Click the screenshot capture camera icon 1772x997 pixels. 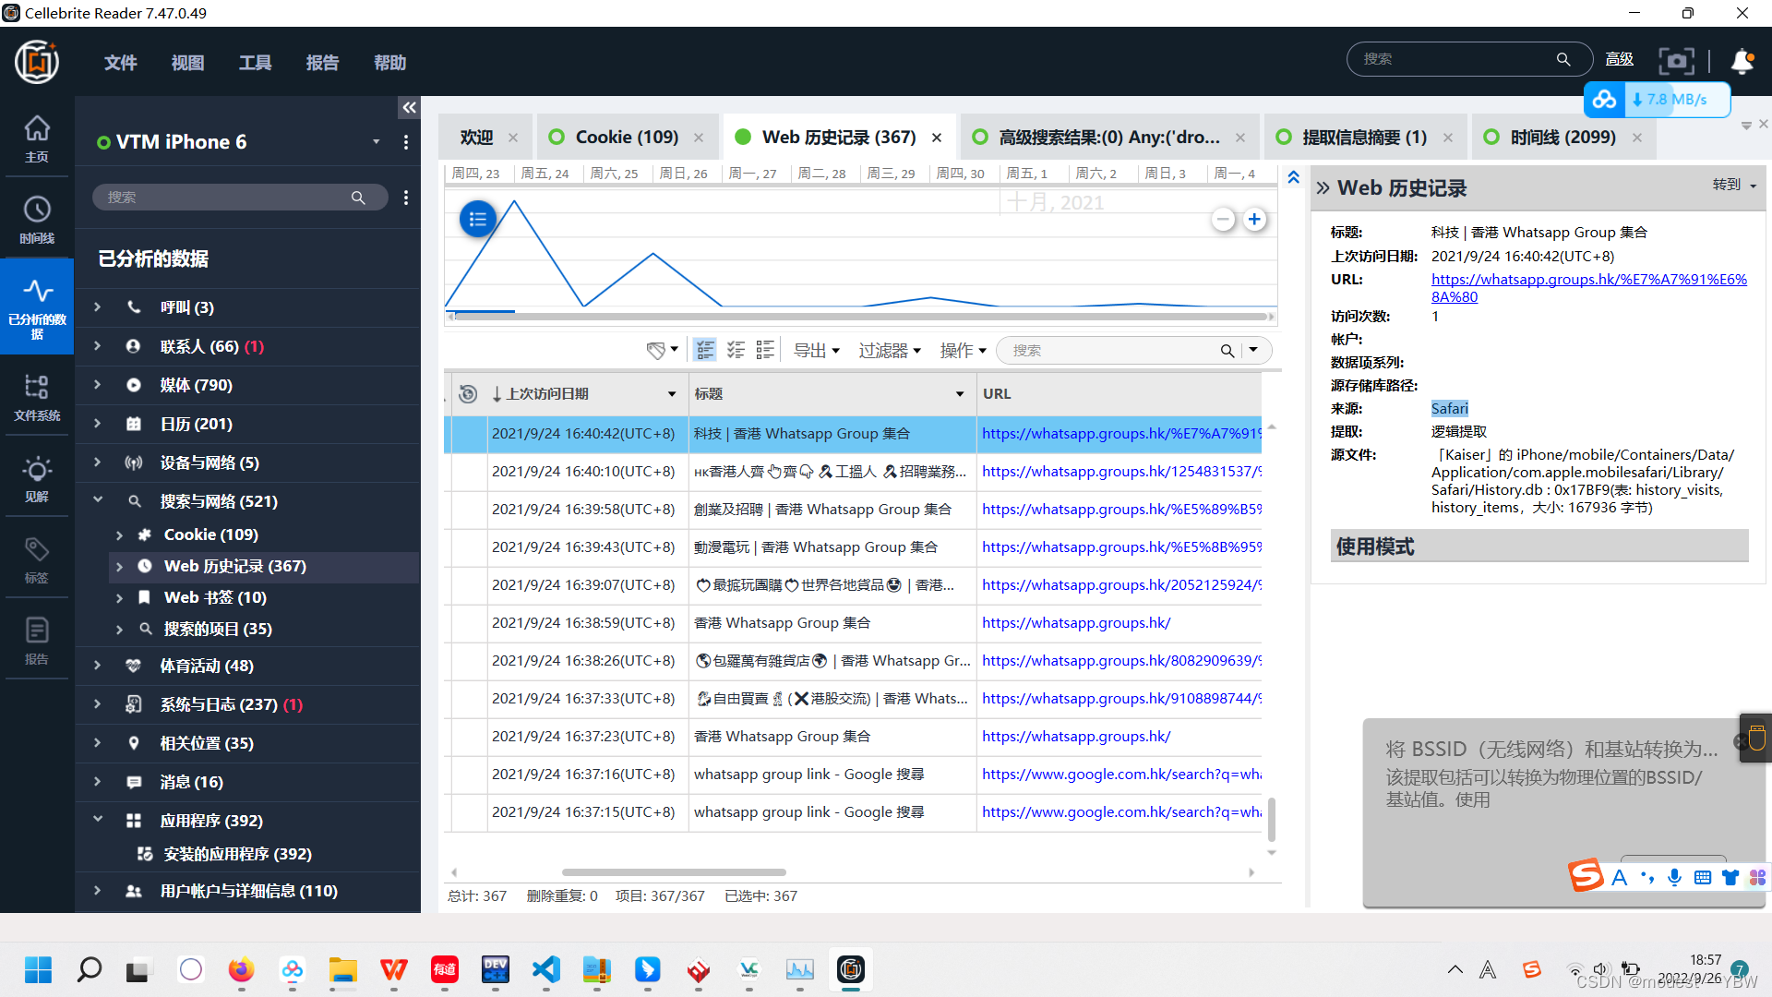pos(1676,61)
